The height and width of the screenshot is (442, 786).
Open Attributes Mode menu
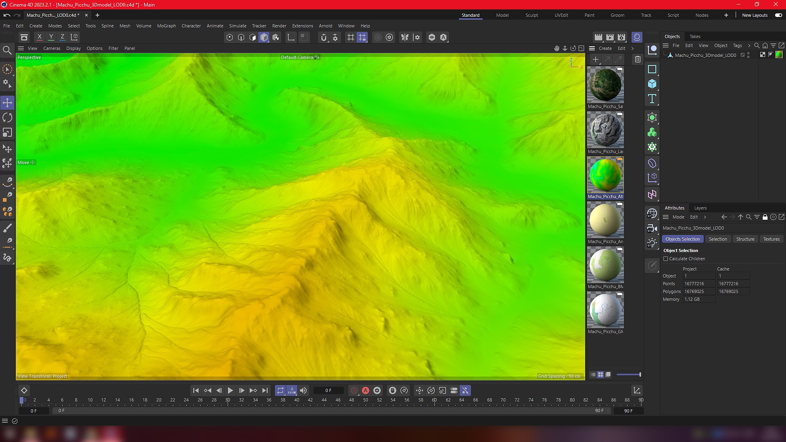678,217
